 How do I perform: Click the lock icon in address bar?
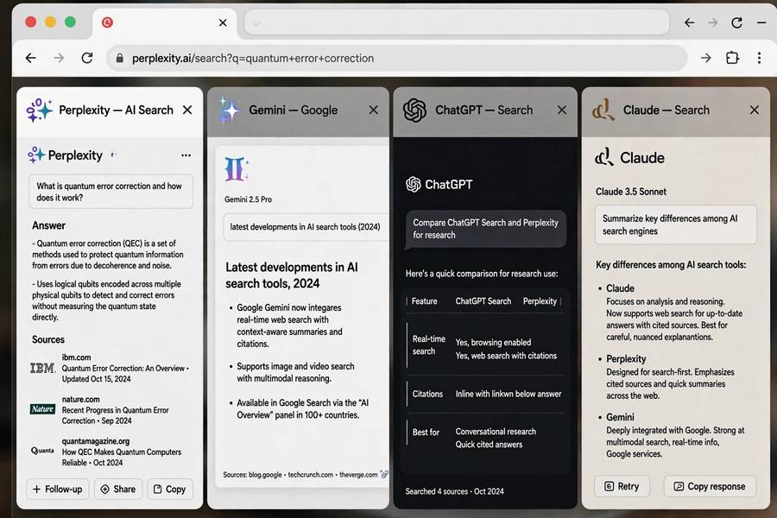click(x=119, y=58)
